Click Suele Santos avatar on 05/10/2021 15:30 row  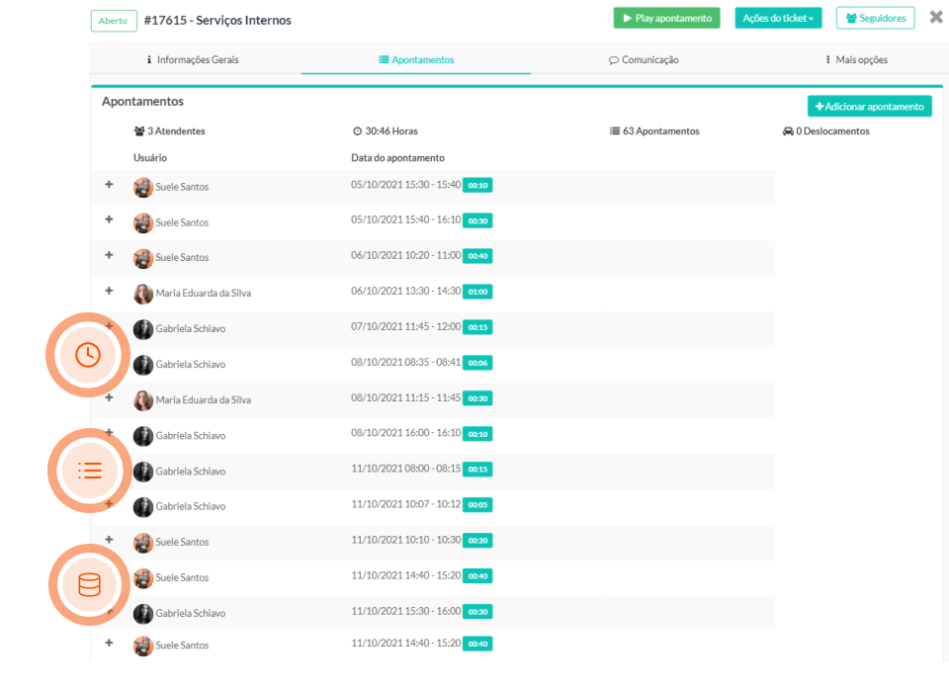click(143, 187)
